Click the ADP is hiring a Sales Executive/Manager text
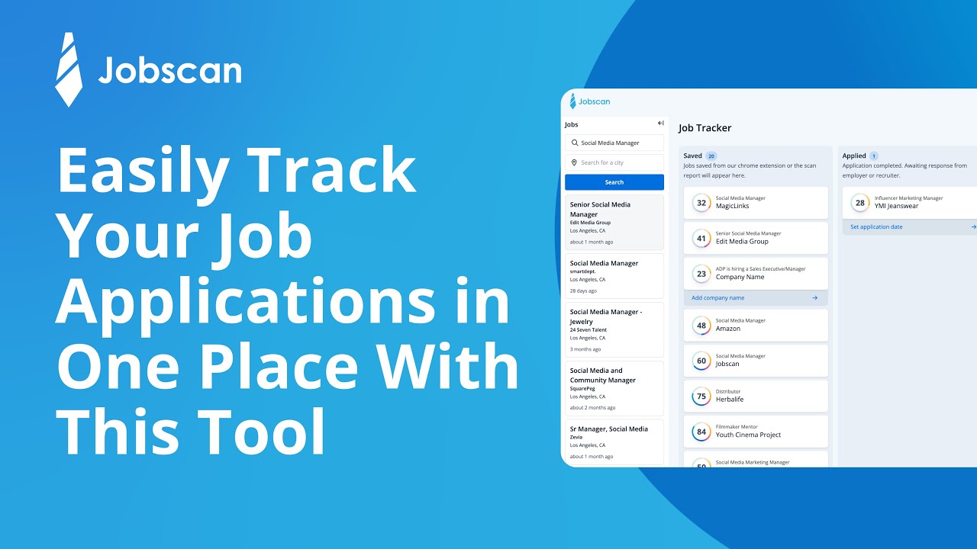The width and height of the screenshot is (977, 549). [761, 268]
